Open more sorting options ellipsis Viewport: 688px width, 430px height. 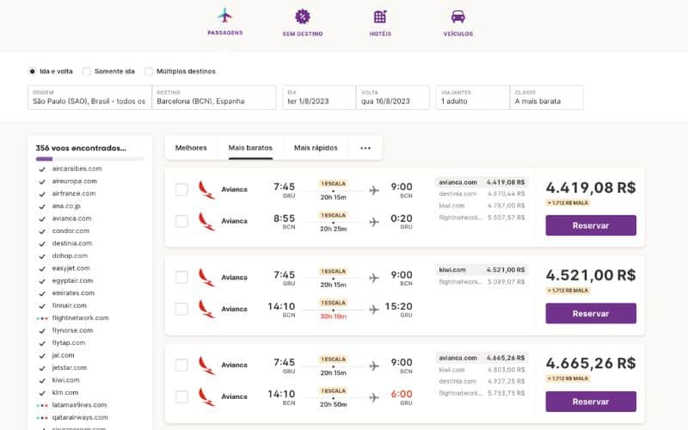365,148
